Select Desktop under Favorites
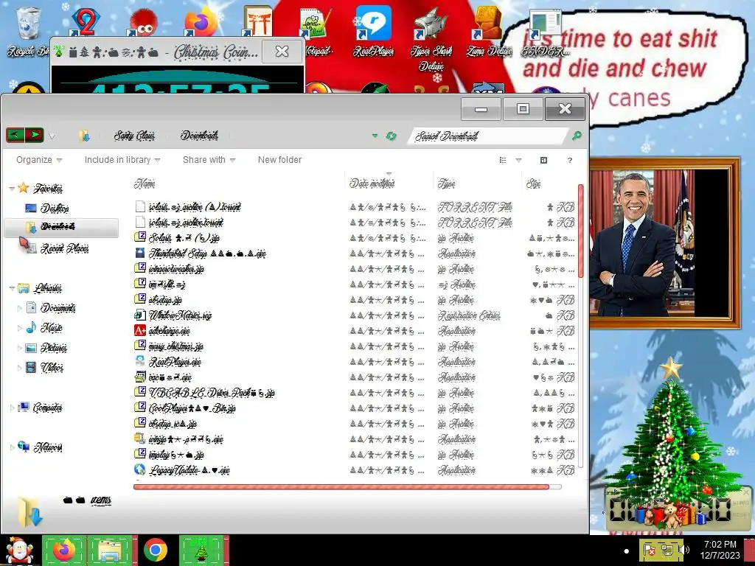Viewport: 755px width, 566px height. tap(55, 209)
